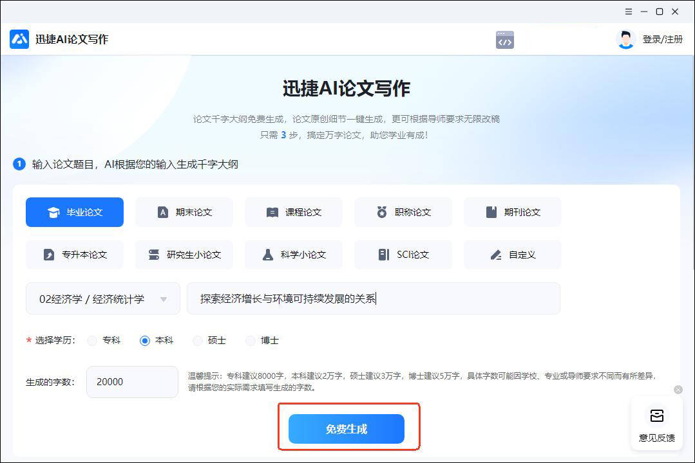Click the 迅捷AI论文写作 header title

pos(71,39)
